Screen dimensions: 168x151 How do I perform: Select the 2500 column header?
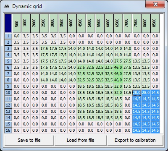45,23
